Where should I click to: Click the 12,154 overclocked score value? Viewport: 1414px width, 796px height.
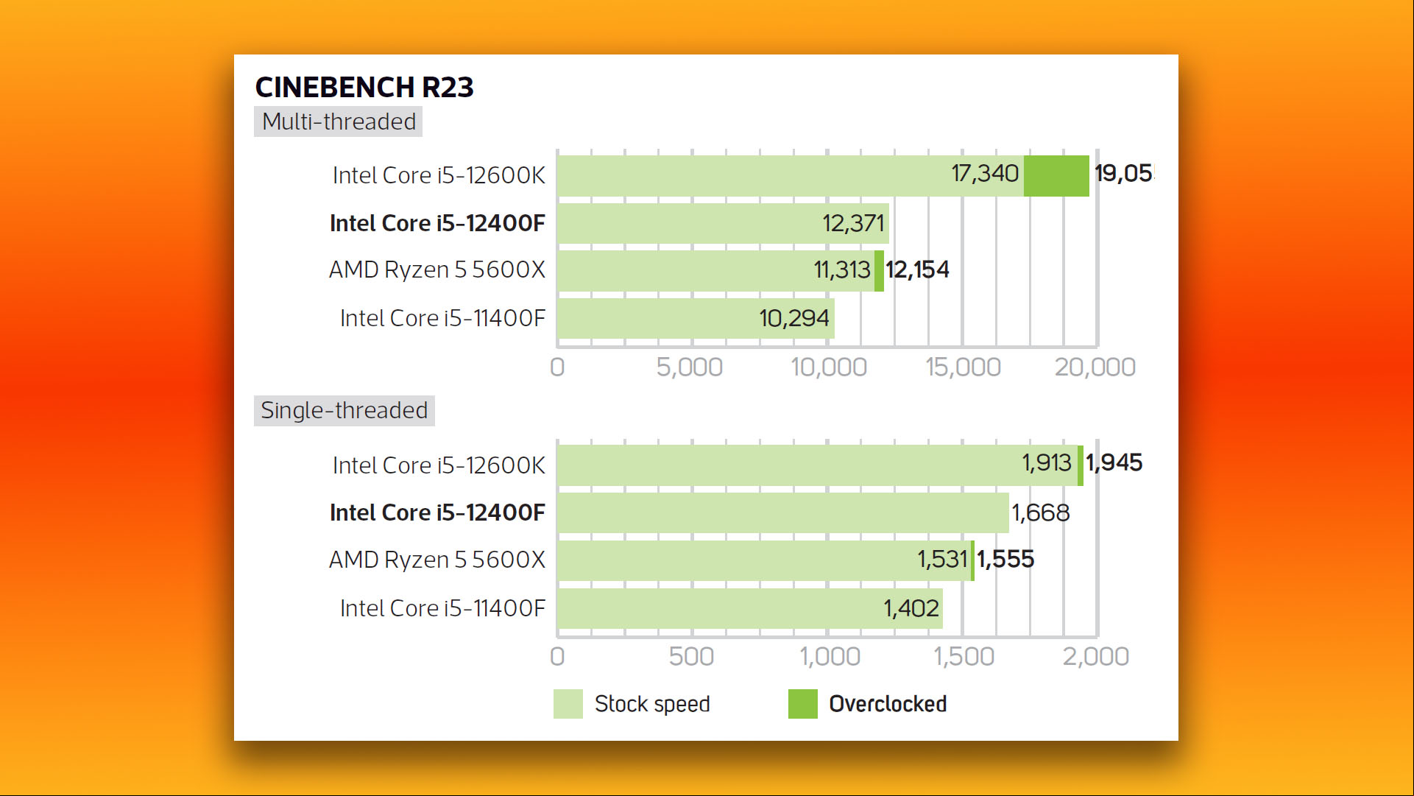tap(917, 270)
